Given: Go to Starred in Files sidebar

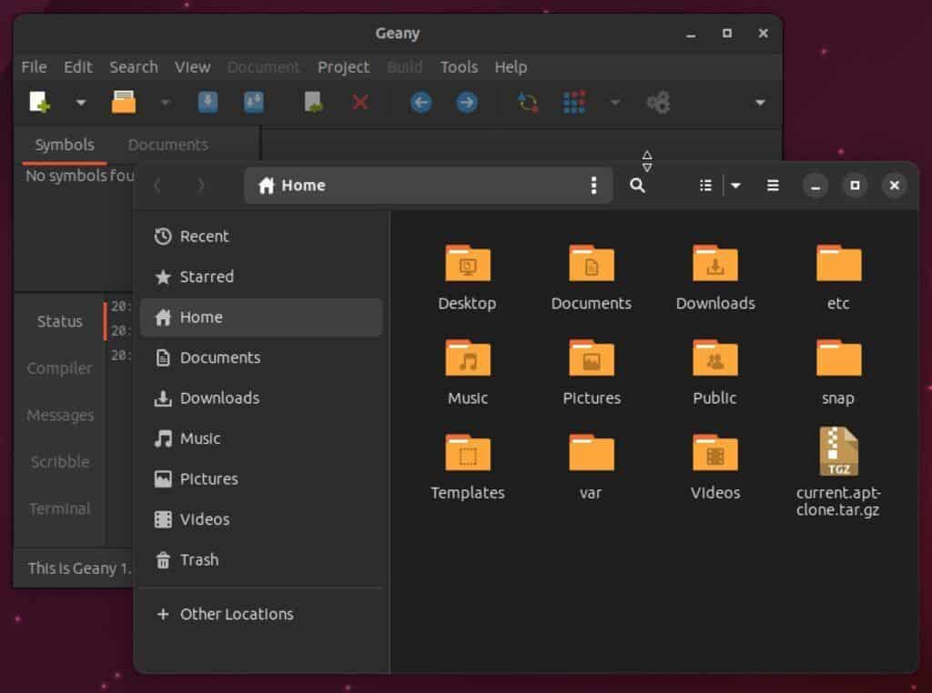Looking at the screenshot, I should pyautogui.click(x=261, y=276).
